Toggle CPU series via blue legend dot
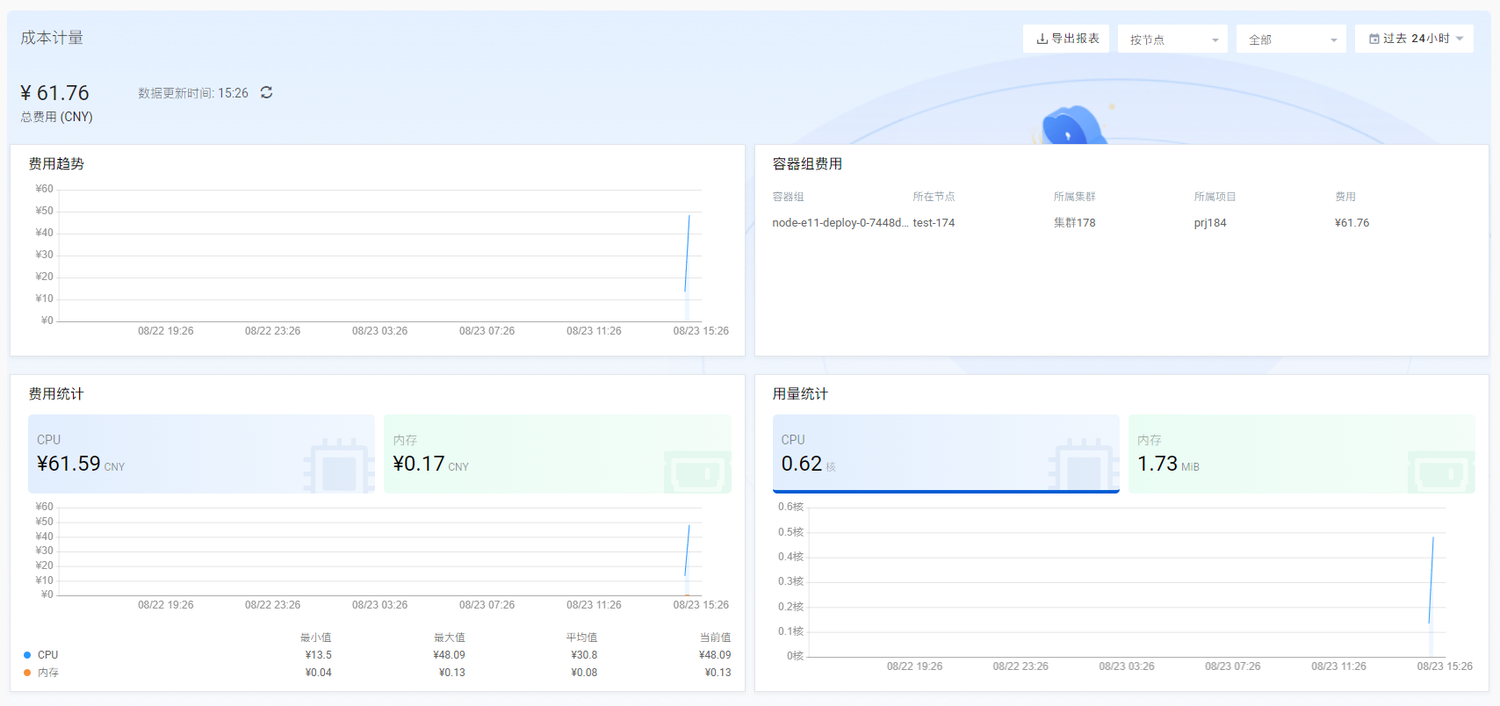 (27, 655)
